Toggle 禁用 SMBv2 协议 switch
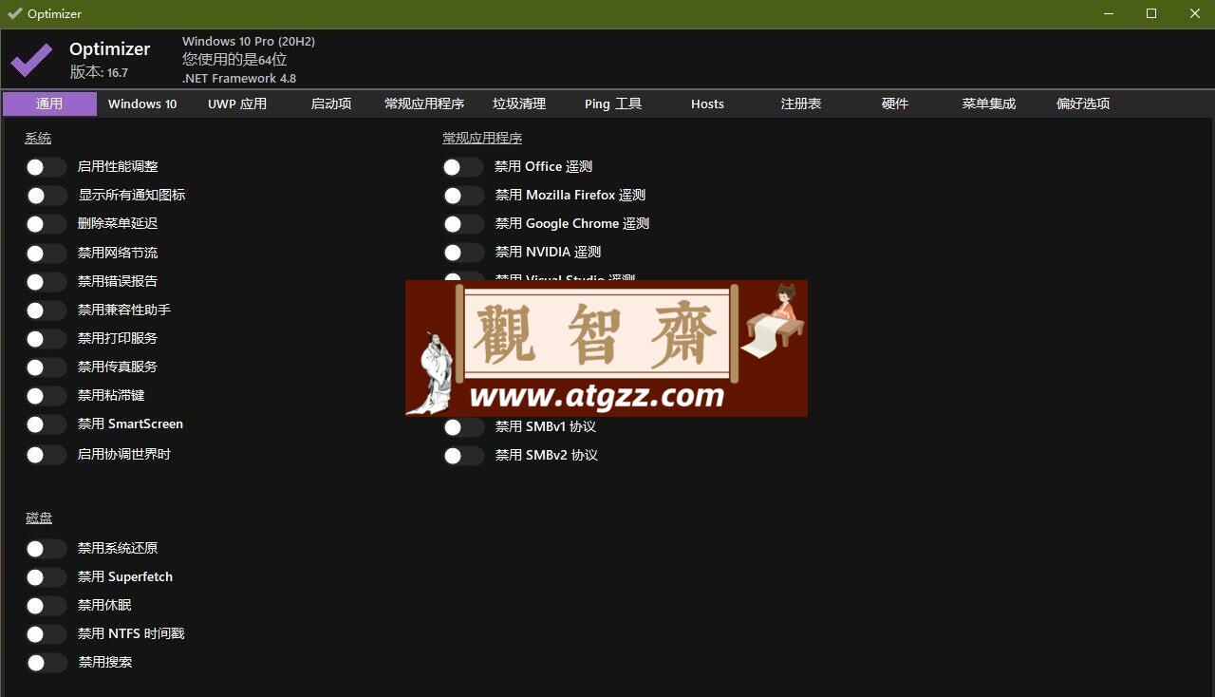The height and width of the screenshot is (697, 1215). coord(463,456)
